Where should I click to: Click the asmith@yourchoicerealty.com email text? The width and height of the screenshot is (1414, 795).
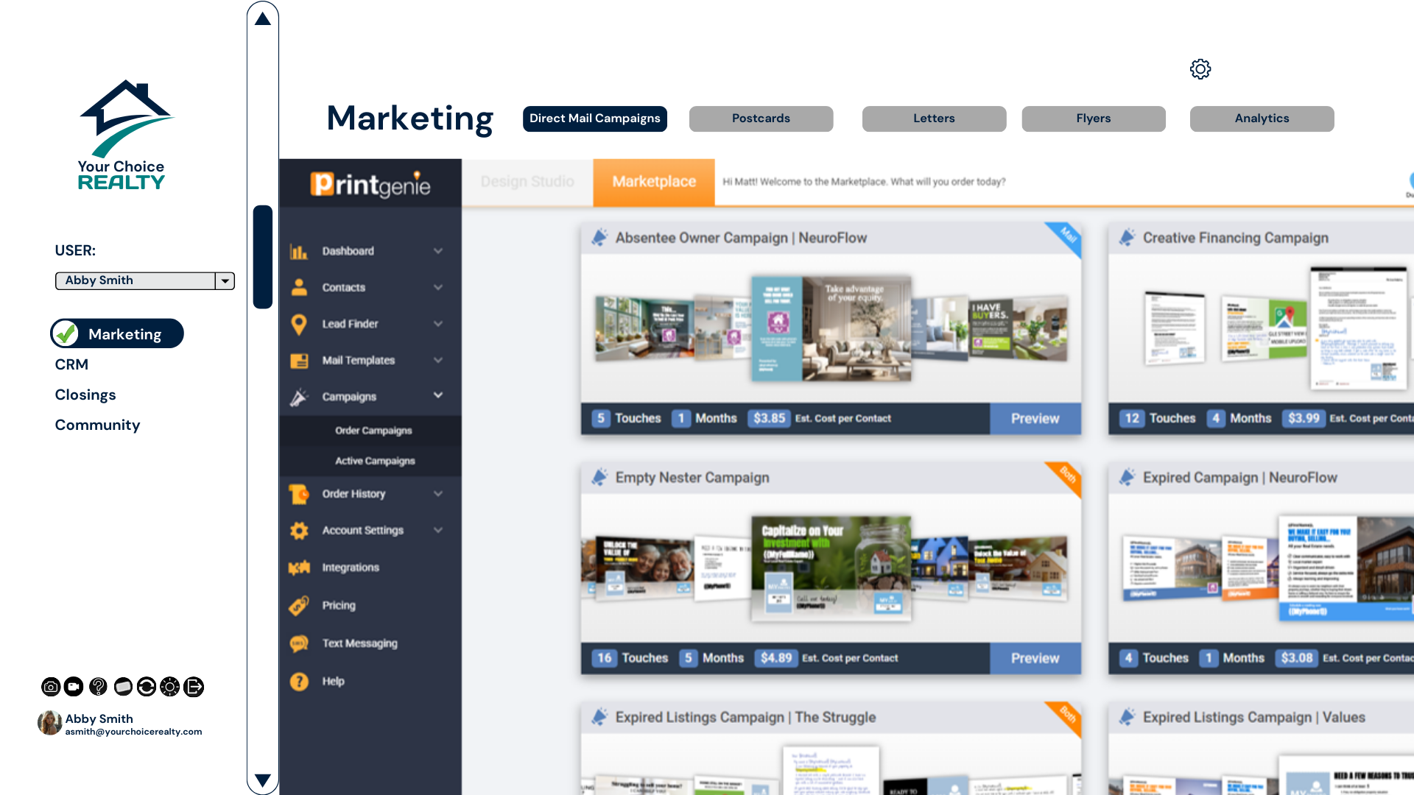point(133,732)
